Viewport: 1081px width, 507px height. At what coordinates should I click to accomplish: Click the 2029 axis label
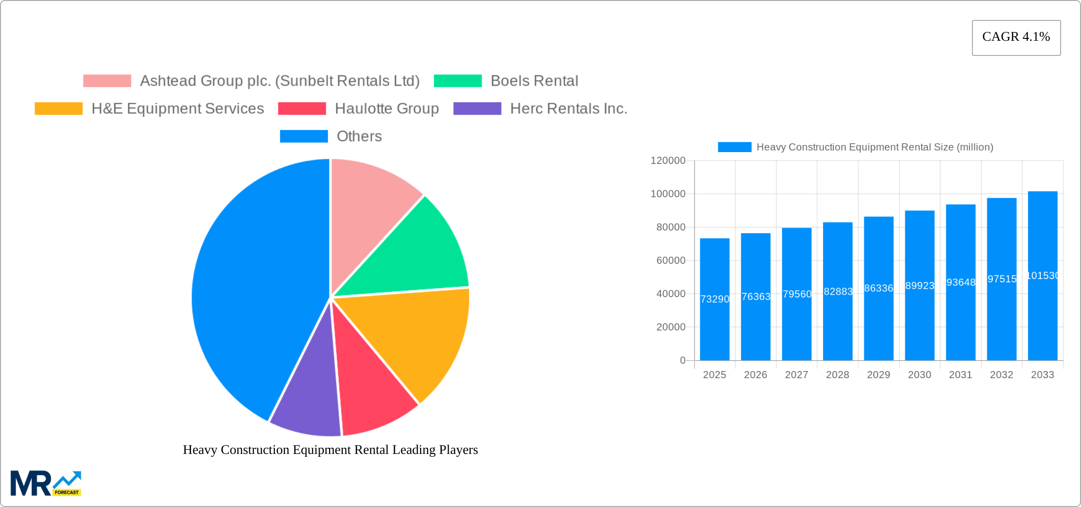click(878, 375)
